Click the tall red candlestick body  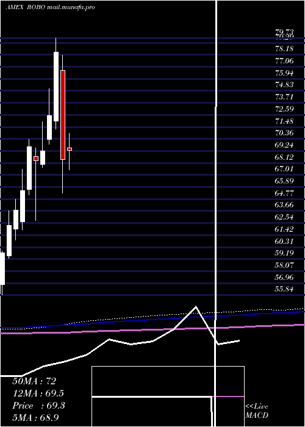tap(63, 115)
